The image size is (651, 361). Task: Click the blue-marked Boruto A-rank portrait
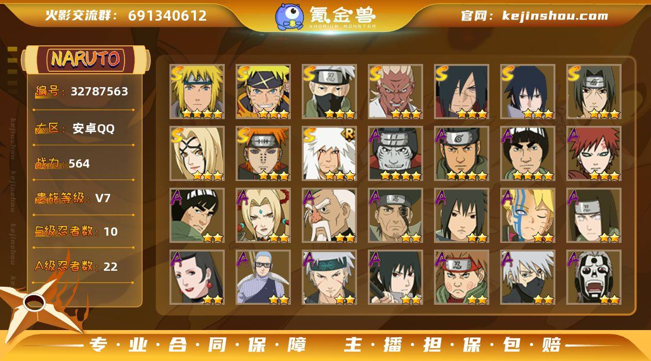click(x=528, y=216)
